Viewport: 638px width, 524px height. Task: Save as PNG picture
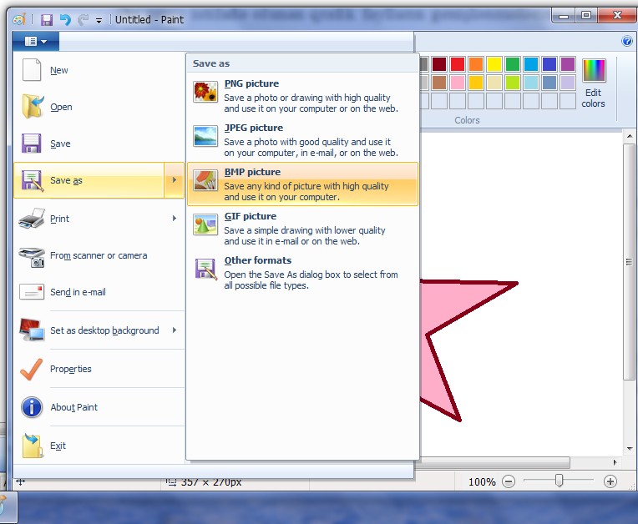(302, 95)
